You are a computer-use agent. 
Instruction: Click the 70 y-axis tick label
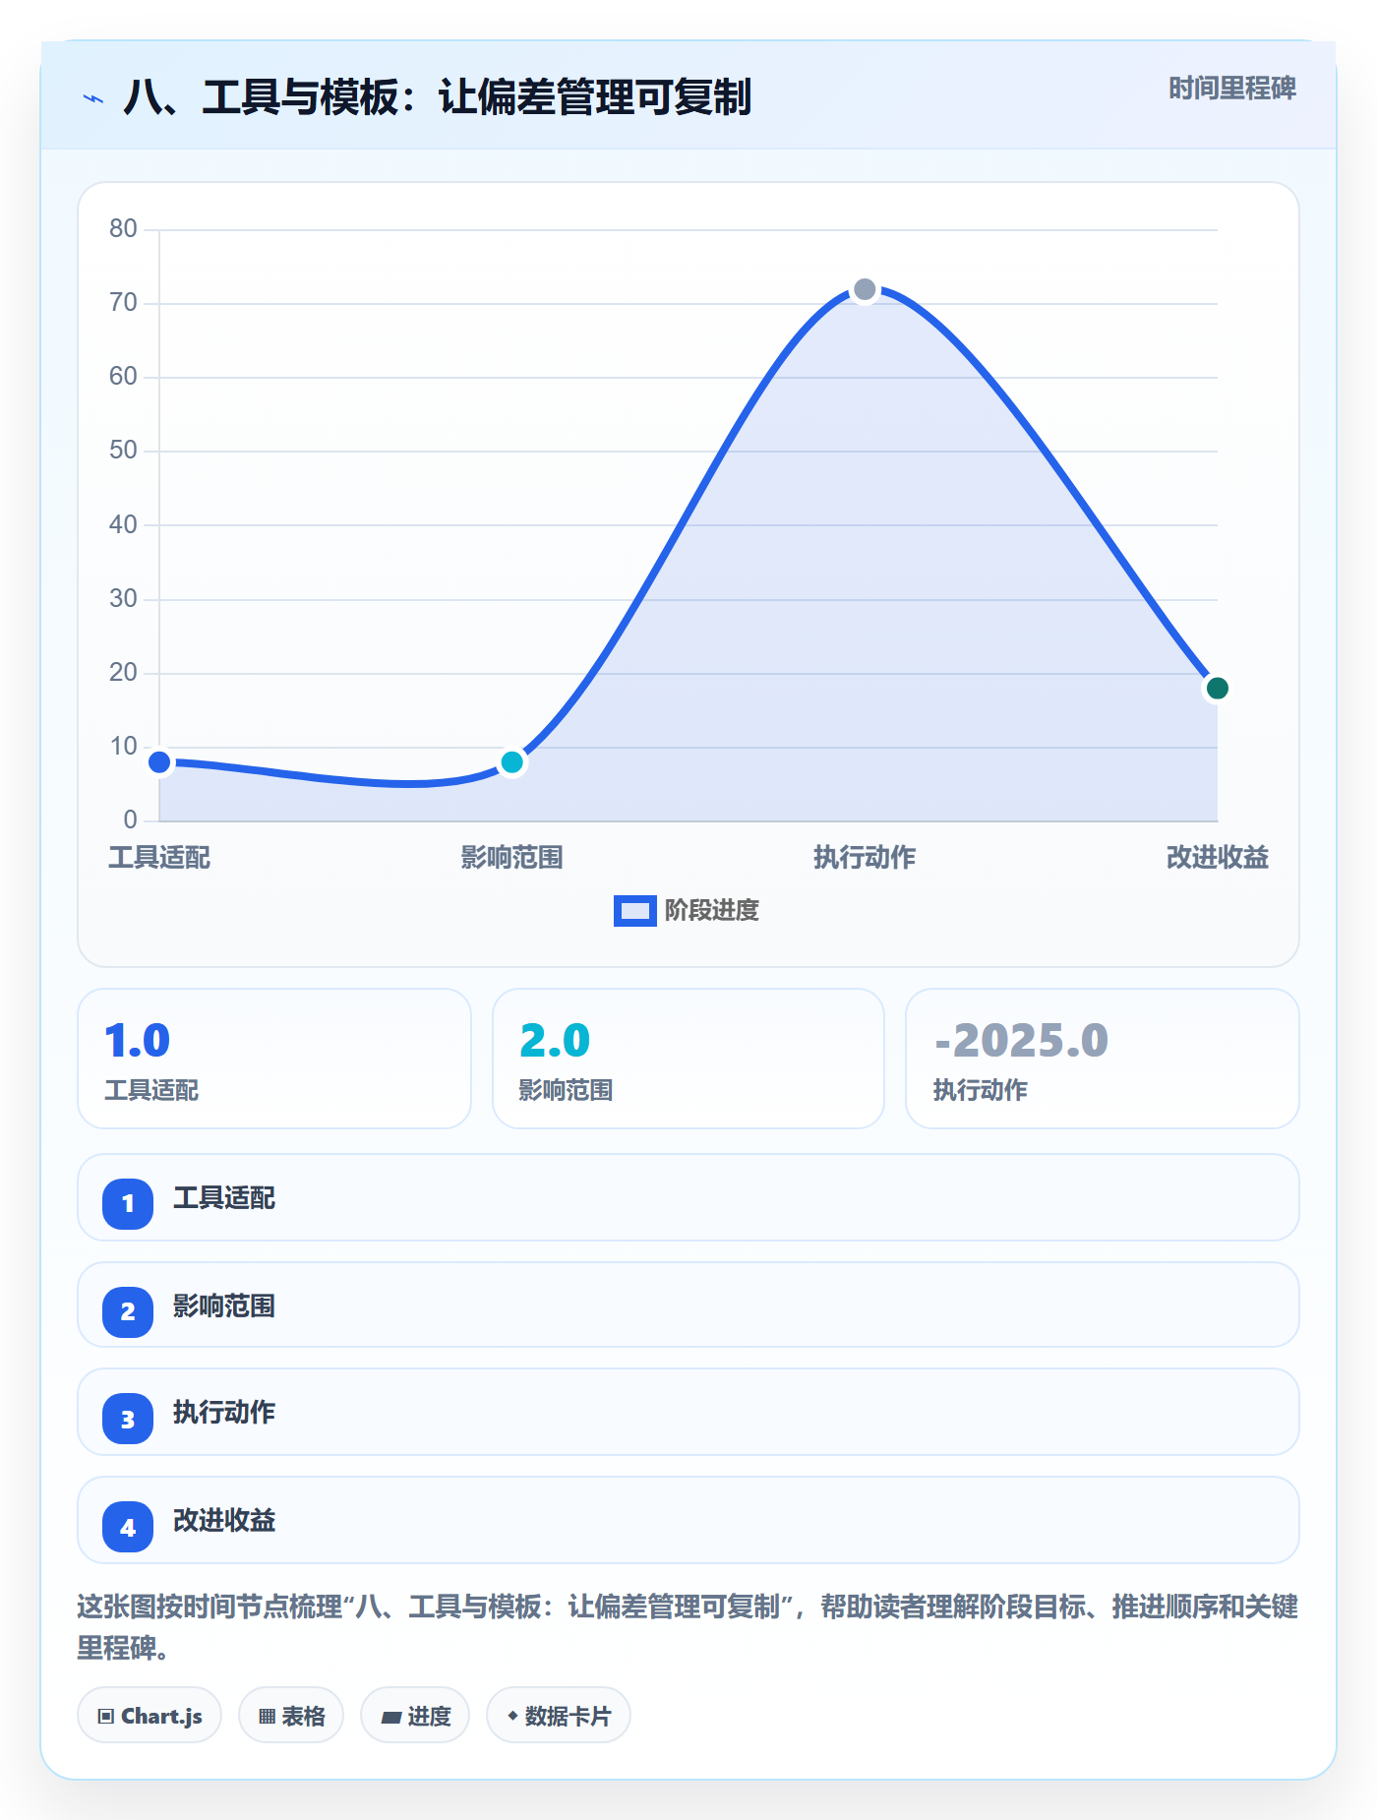pos(123,303)
